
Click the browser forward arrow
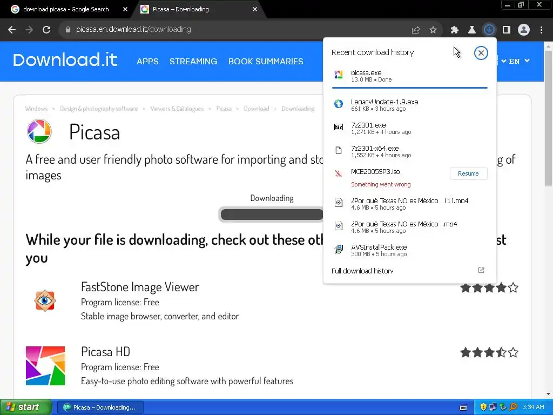pos(29,30)
